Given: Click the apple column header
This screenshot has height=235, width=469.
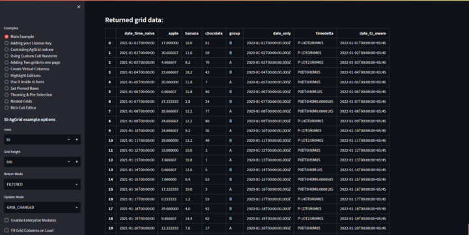Looking at the screenshot, I should pyautogui.click(x=169, y=33).
